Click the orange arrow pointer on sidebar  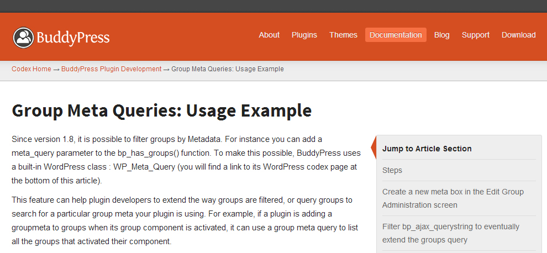[373, 148]
